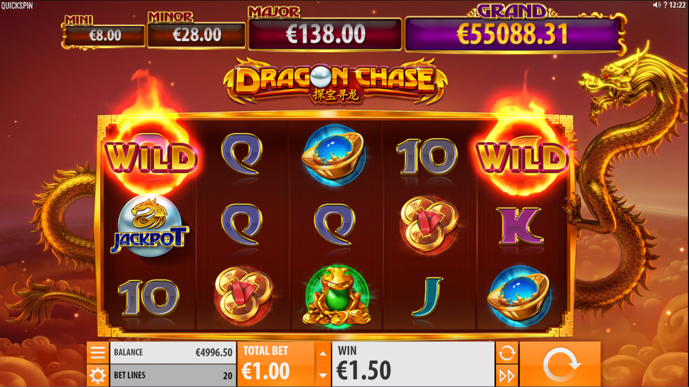Open help via the question mark icon
689x387 pixels.
pyautogui.click(x=665, y=5)
